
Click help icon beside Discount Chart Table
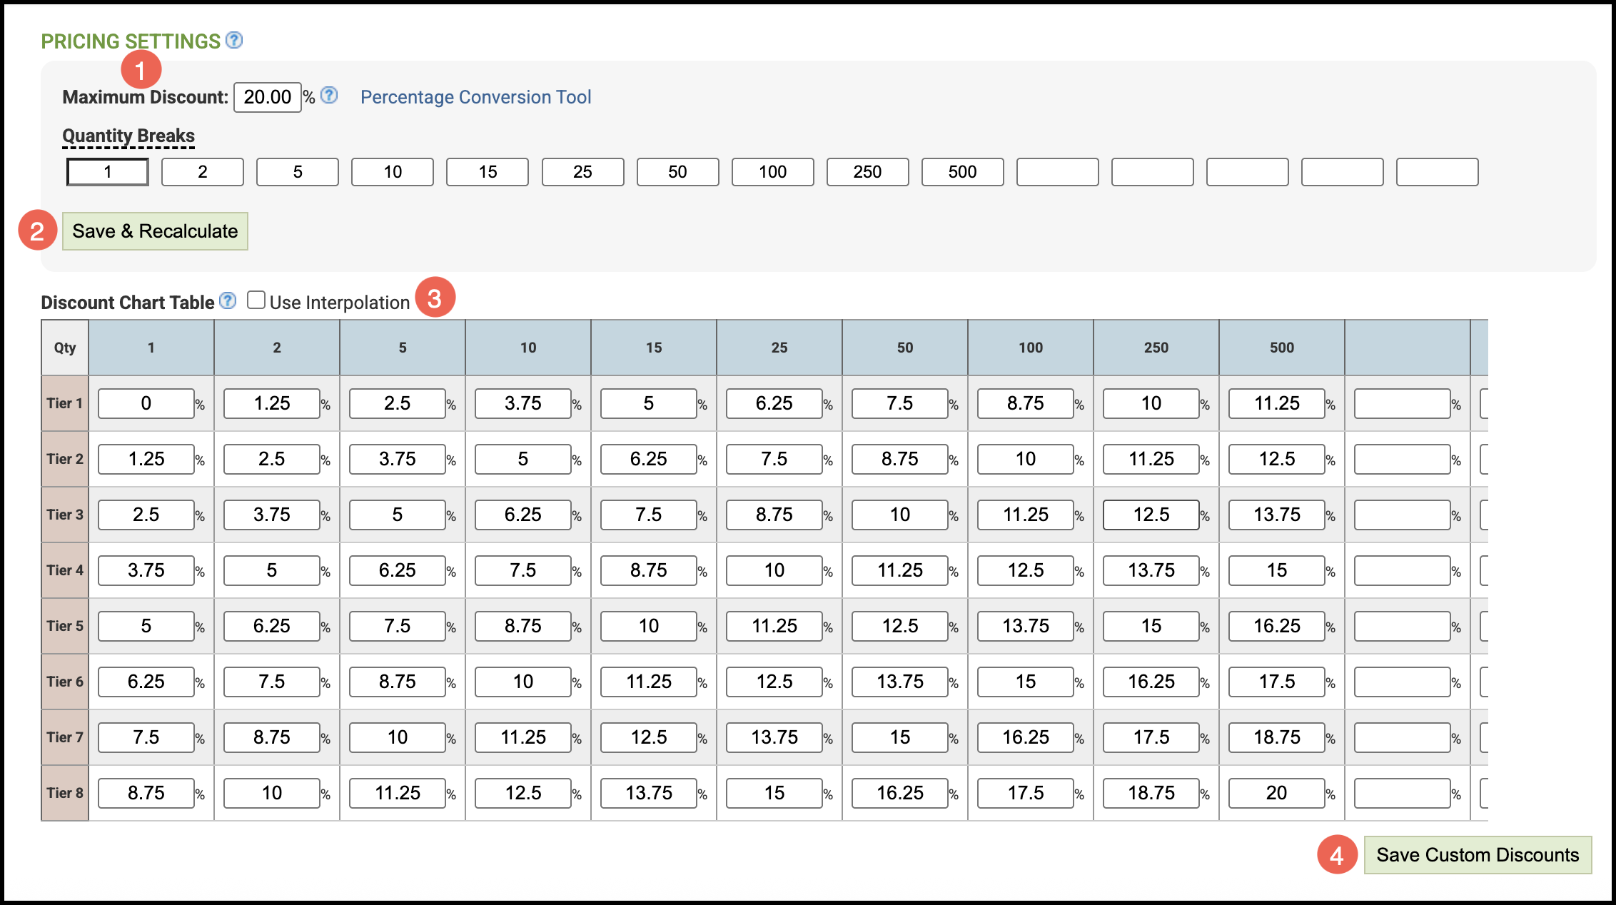(228, 301)
